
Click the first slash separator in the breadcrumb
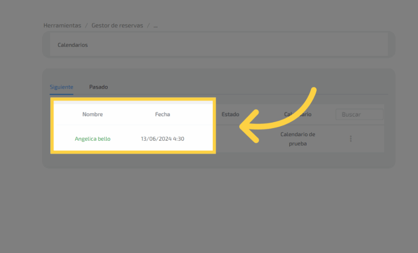[x=86, y=25]
